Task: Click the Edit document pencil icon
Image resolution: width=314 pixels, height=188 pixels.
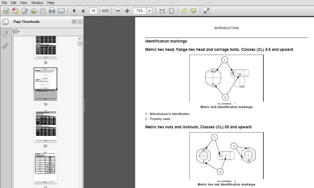Action: [x=25, y=11]
